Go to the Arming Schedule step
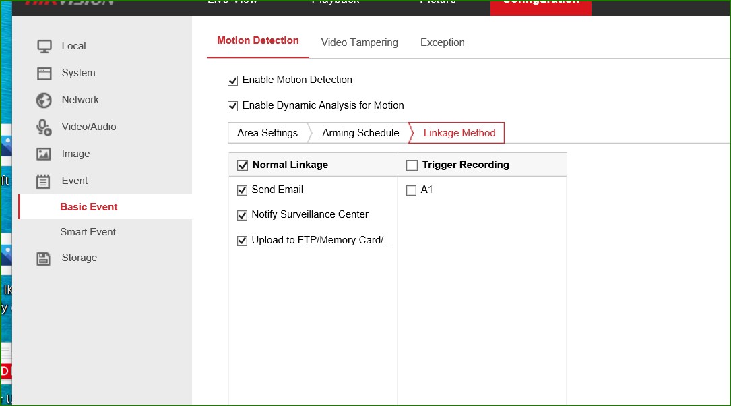This screenshot has height=406, width=731. click(x=360, y=133)
